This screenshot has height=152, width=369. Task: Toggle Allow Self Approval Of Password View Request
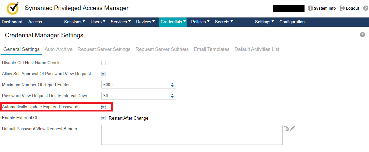[x=103, y=74]
